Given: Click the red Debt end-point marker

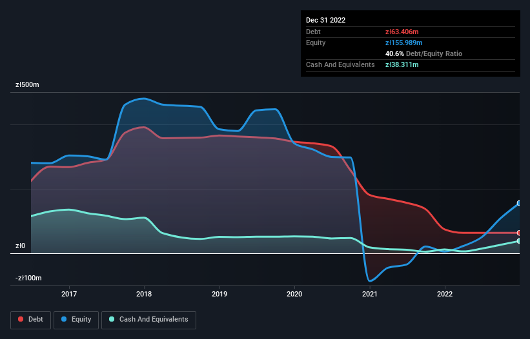Looking at the screenshot, I should click(x=518, y=233).
